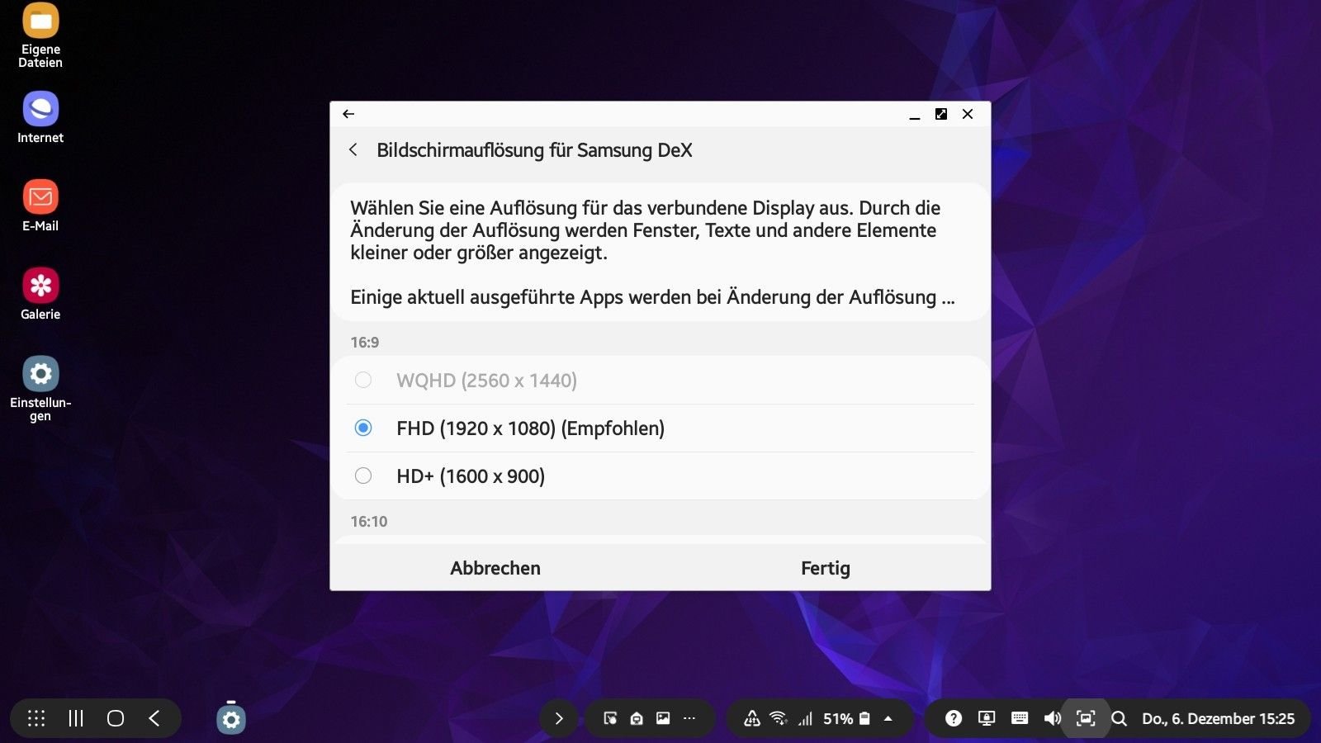1321x743 pixels.
Task: Show recent apps with three-lines button
Action: 76,718
